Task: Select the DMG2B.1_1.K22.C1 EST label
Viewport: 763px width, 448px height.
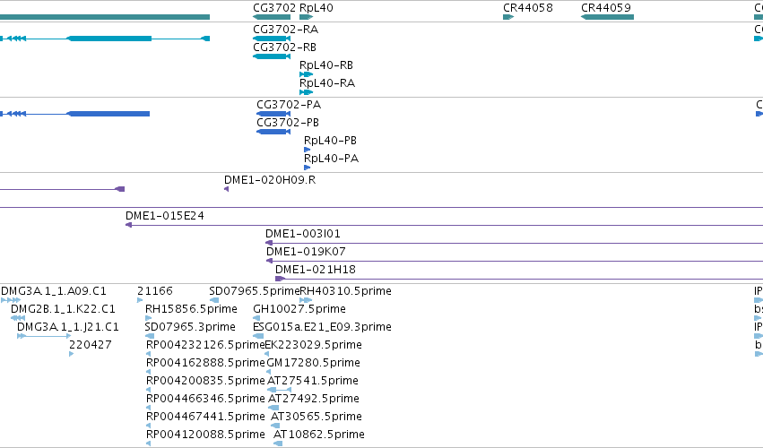Action: 64,309
